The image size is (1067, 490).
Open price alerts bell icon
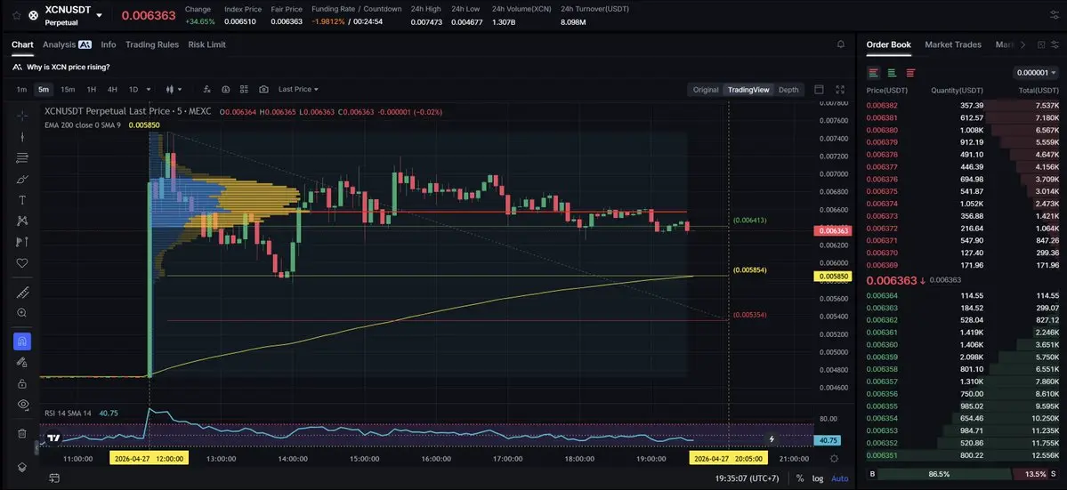840,44
